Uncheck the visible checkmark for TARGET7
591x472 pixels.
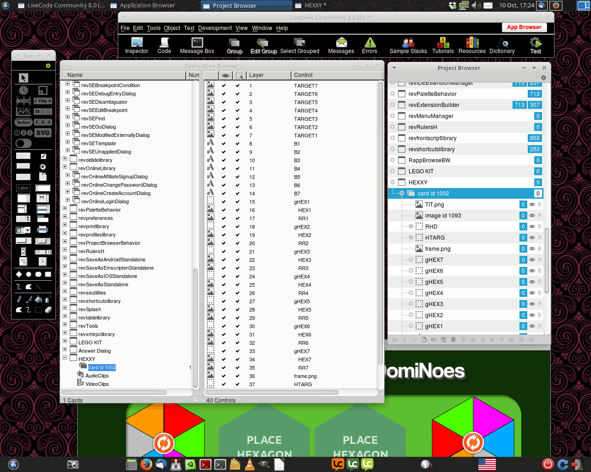(x=224, y=86)
